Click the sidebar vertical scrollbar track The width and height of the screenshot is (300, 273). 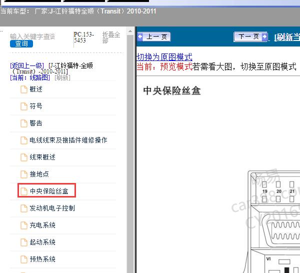coord(130,153)
